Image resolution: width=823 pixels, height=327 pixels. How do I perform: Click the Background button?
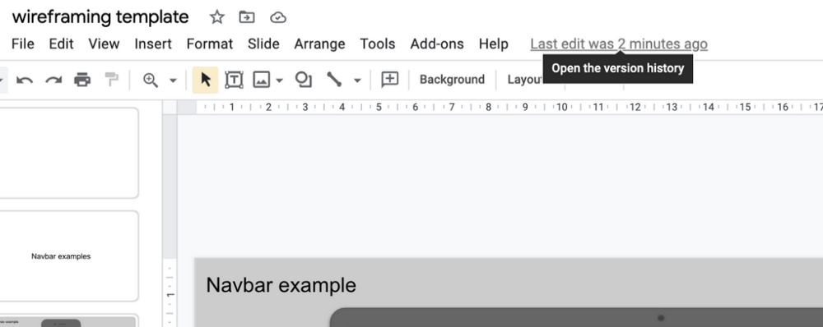point(452,80)
